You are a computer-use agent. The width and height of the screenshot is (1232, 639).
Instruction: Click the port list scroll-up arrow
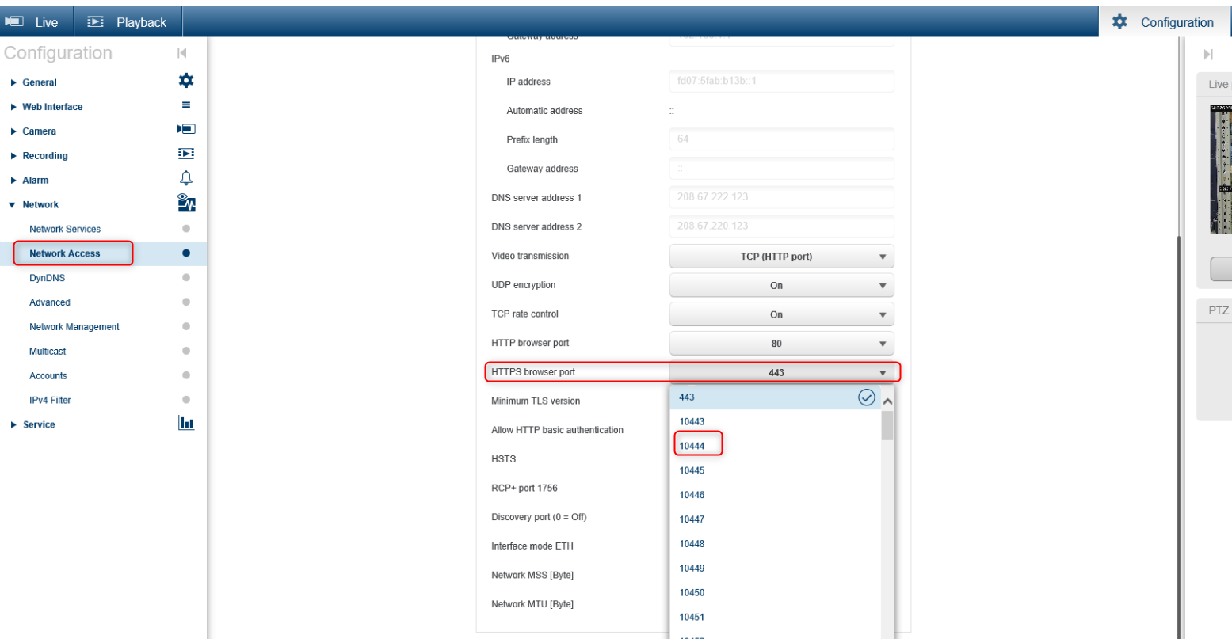click(887, 402)
